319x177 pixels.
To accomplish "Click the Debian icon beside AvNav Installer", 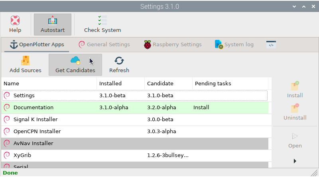I will pos(7,144).
